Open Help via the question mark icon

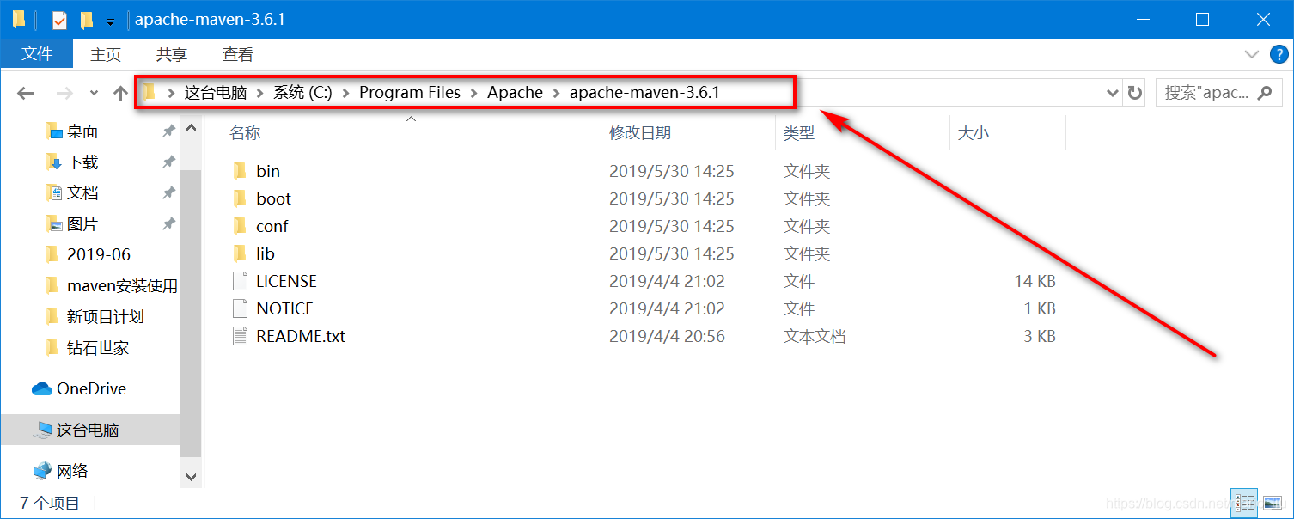pos(1279,54)
